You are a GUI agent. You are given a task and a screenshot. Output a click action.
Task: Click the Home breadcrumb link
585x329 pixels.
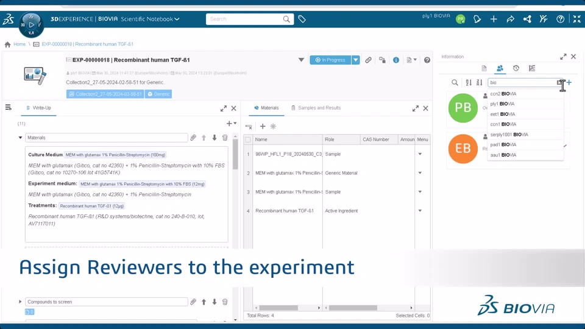click(19, 44)
